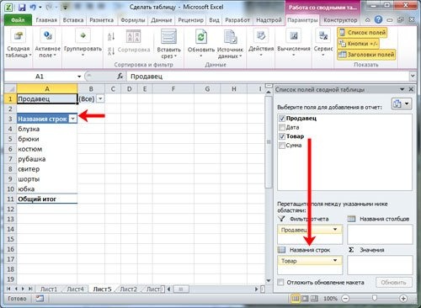Click the Группировать arrow icon
This screenshot has width=421, height=308.
pos(83,36)
